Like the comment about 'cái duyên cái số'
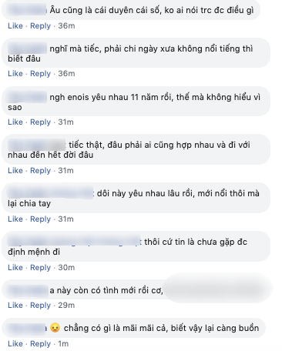Screen dimensions: 282x351 15,26
